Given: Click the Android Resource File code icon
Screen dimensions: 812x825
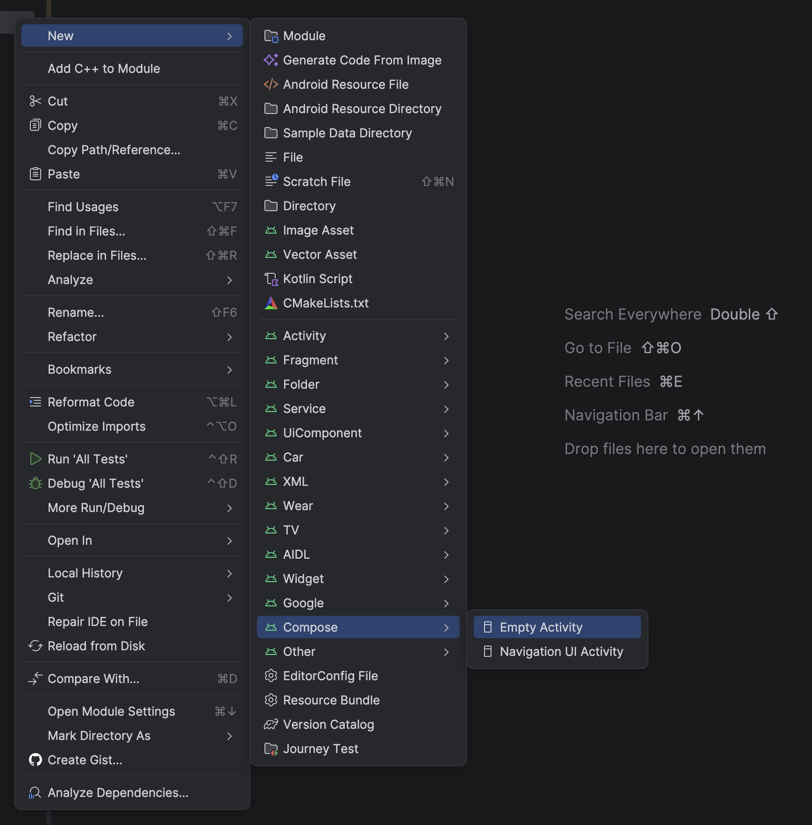Looking at the screenshot, I should pyautogui.click(x=271, y=85).
